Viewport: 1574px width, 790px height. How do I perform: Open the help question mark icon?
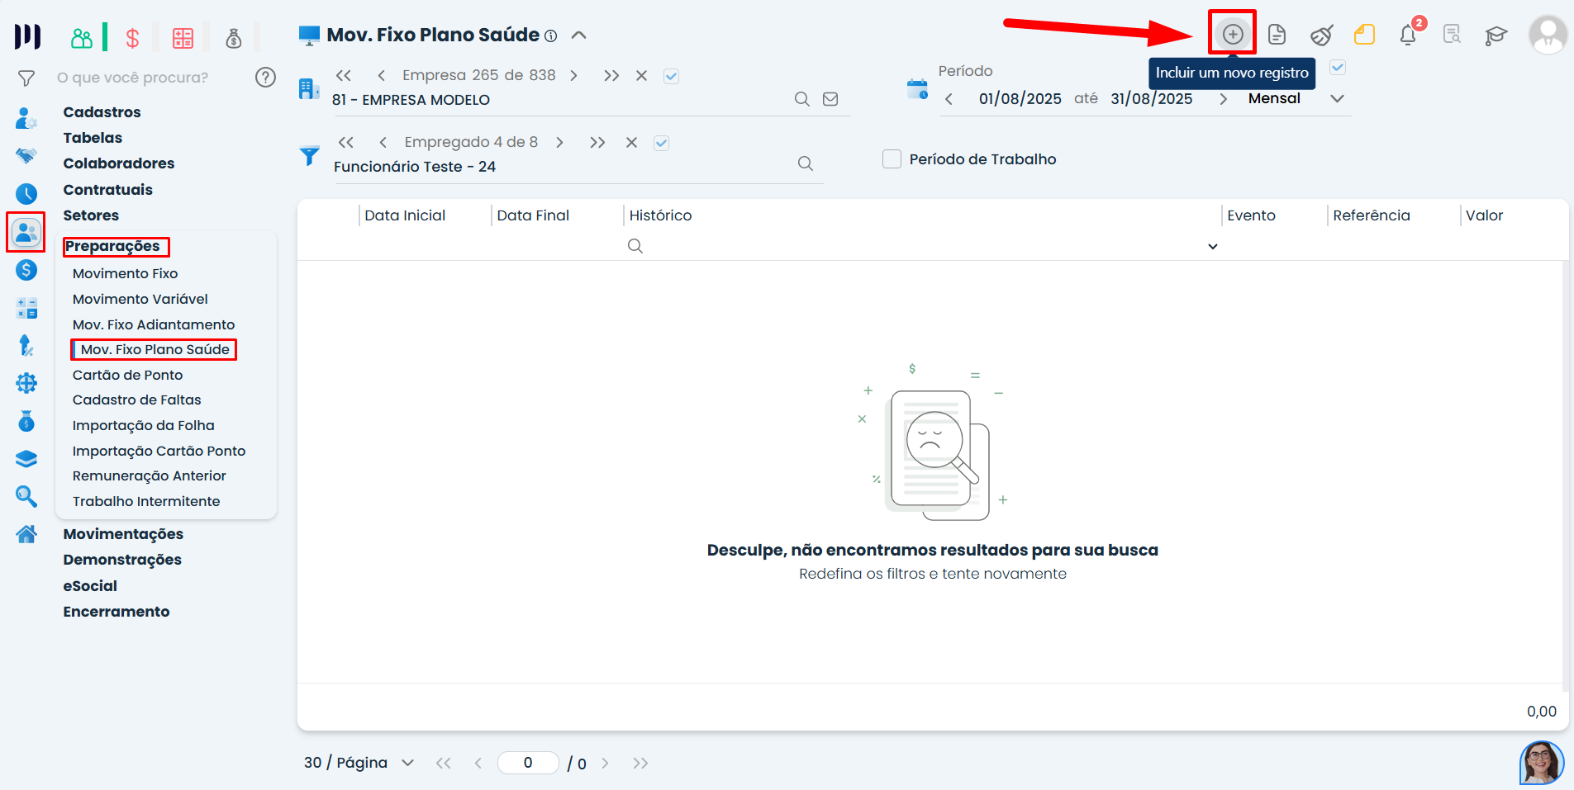pos(265,78)
